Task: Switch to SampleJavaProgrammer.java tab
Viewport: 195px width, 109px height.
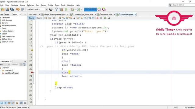Action: point(55,15)
